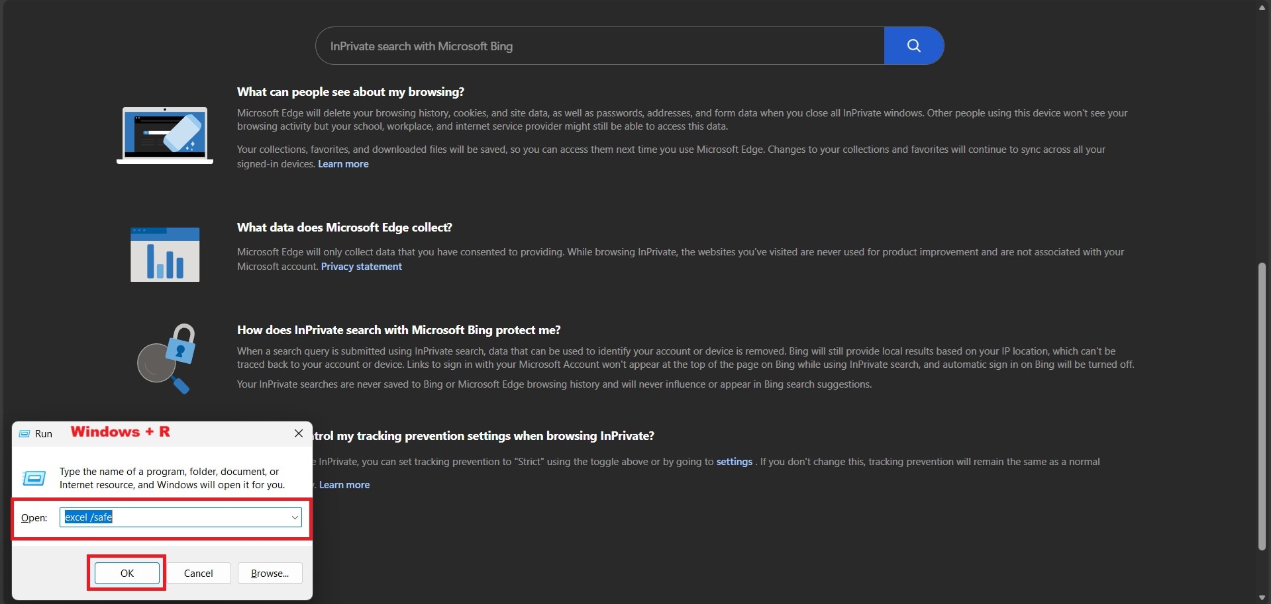Screen dimensions: 1271x604
Task: Open the Browse... file picker button
Action: tap(270, 574)
